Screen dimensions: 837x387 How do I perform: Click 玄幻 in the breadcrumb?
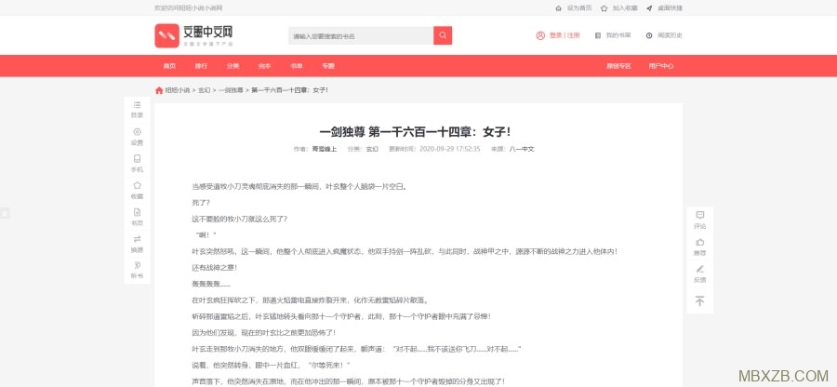(205, 91)
